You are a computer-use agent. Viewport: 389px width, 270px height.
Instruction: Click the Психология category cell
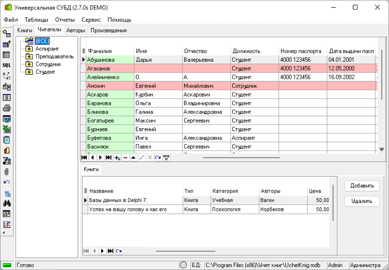tap(235, 209)
